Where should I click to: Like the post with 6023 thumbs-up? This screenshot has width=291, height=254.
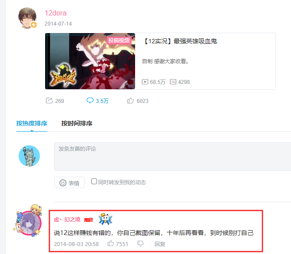130,101
